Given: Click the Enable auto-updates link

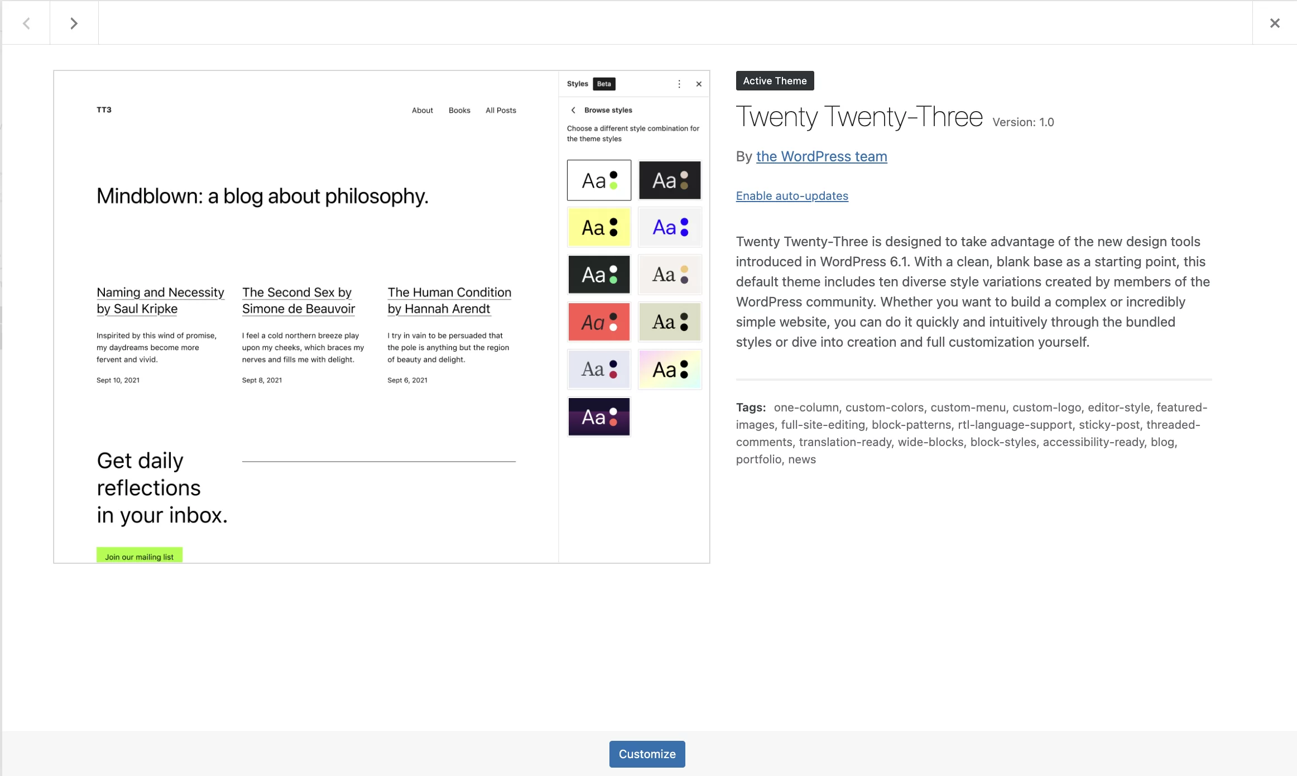Looking at the screenshot, I should coord(792,196).
